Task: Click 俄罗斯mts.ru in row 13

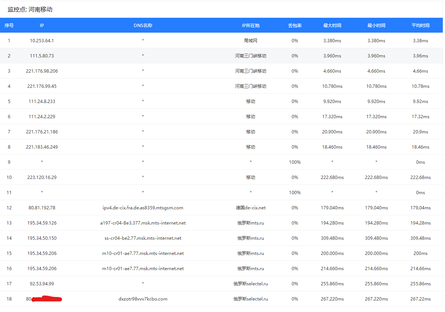Action: [x=251, y=223]
